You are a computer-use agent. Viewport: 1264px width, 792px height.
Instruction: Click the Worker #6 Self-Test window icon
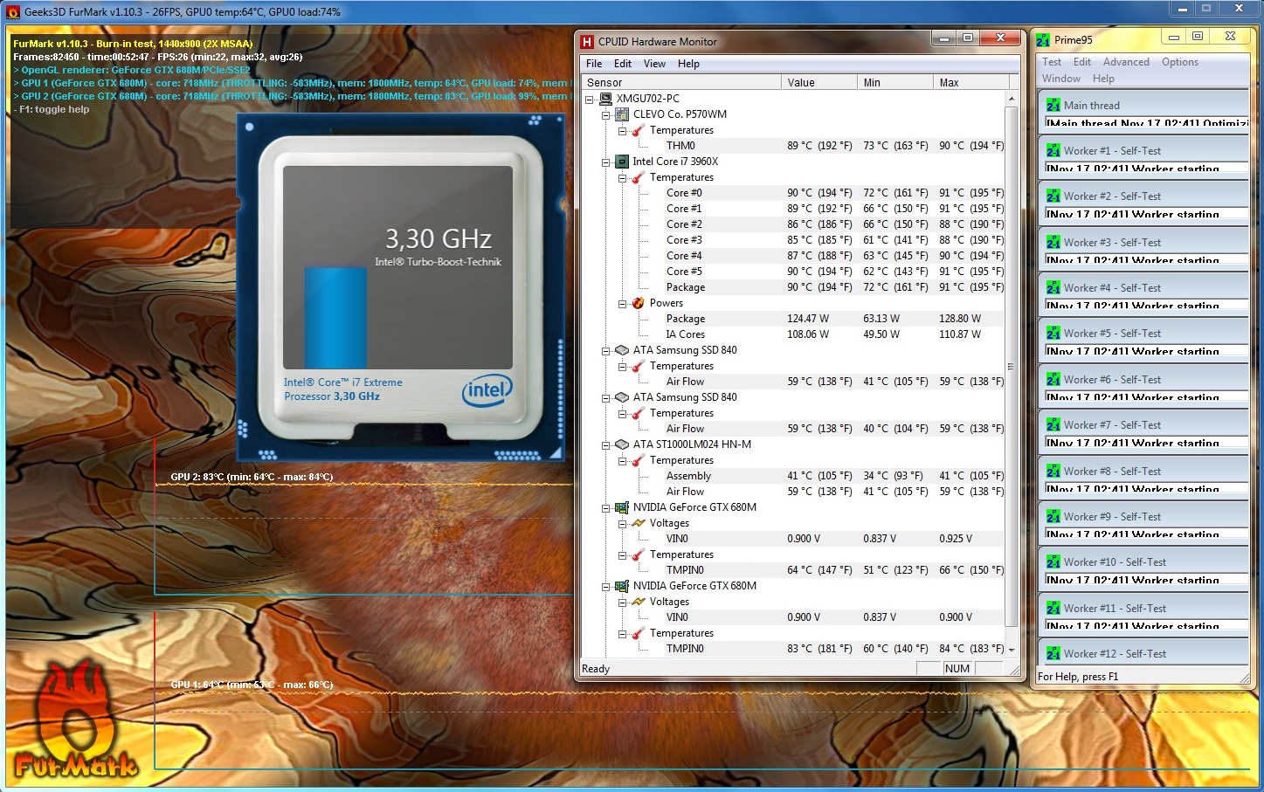tap(1053, 379)
